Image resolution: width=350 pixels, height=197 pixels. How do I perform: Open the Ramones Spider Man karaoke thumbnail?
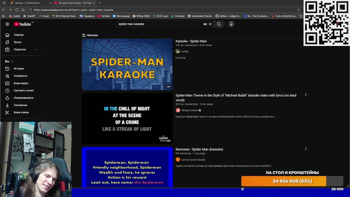click(x=127, y=167)
